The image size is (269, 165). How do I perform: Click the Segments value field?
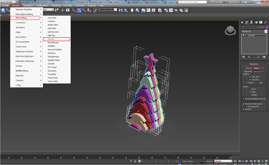[x=257, y=71]
